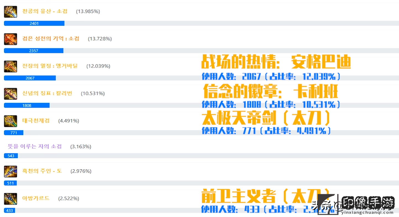Click the 太极天帝剑 (太刀) caption
Viewport: 399px width, 217px height.
(x=266, y=118)
